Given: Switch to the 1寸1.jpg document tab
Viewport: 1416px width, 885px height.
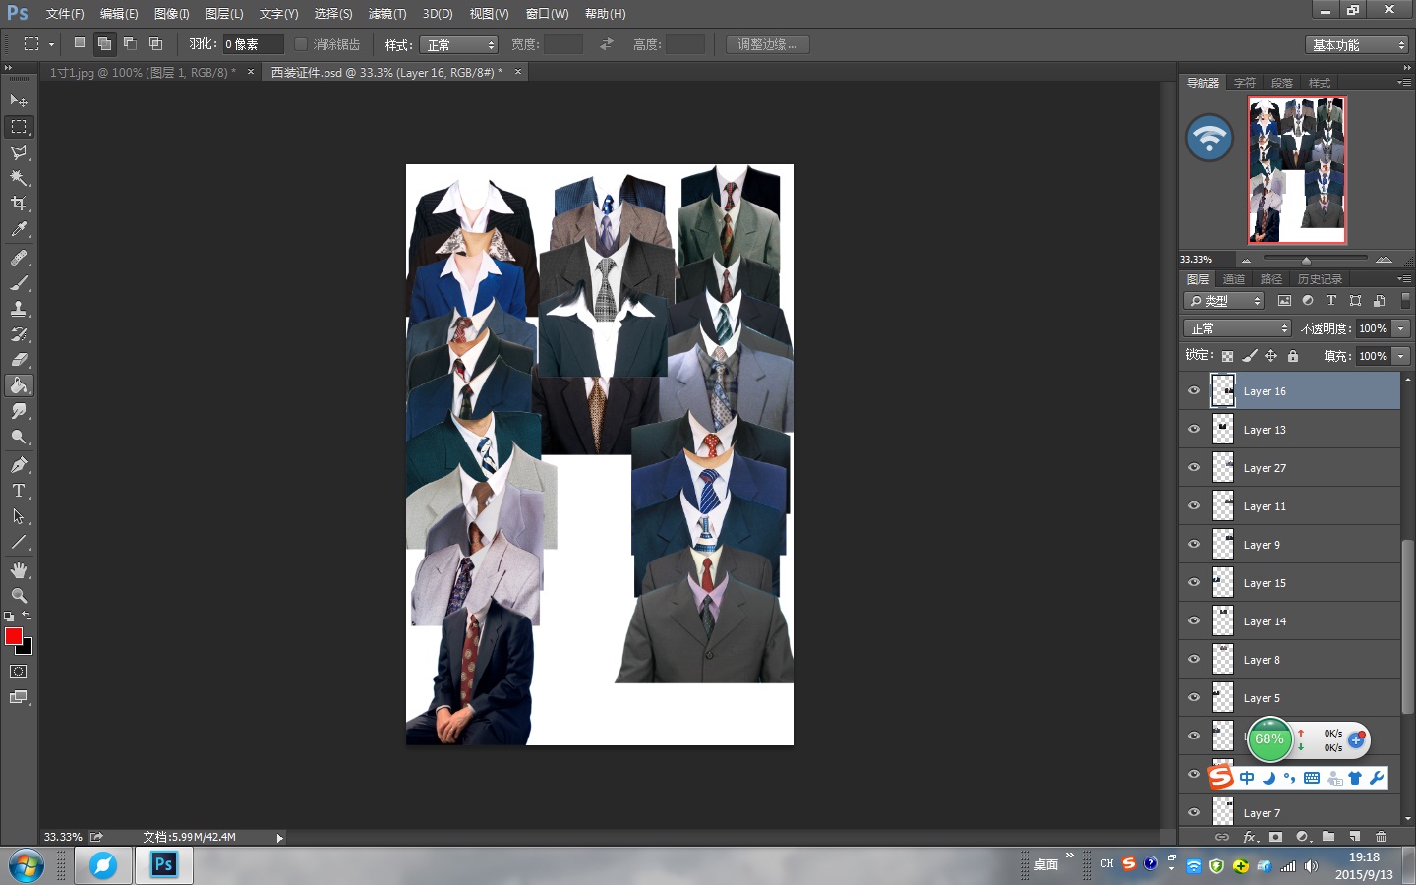Looking at the screenshot, I should (x=144, y=72).
